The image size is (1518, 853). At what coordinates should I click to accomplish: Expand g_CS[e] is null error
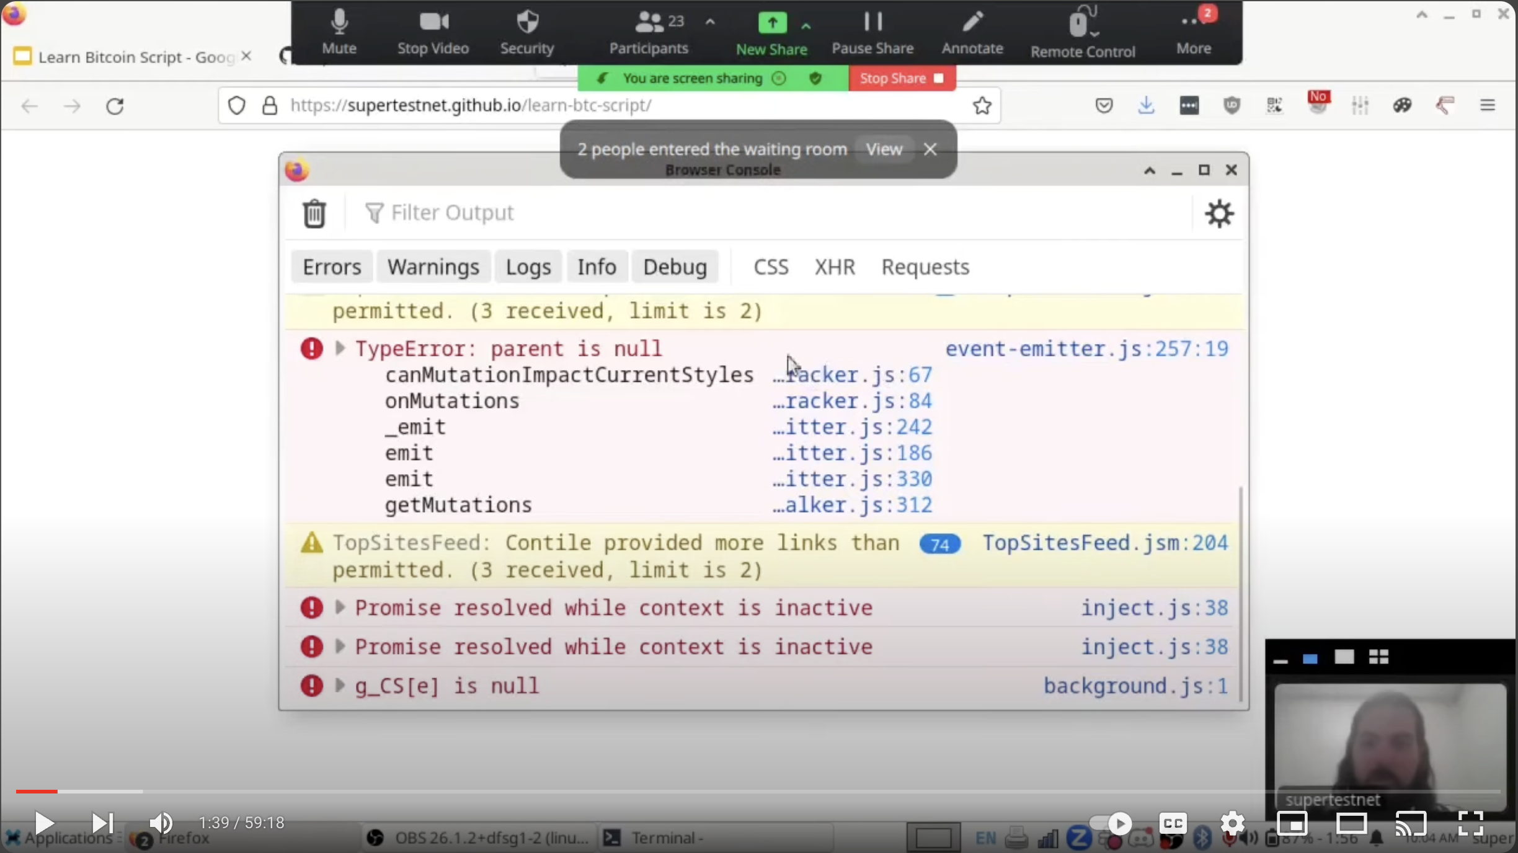point(340,686)
